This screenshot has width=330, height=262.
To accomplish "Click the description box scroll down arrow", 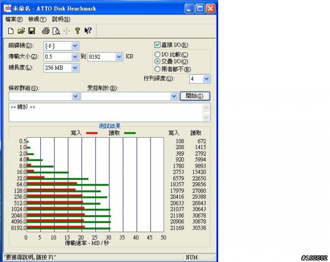I will click(x=206, y=117).
